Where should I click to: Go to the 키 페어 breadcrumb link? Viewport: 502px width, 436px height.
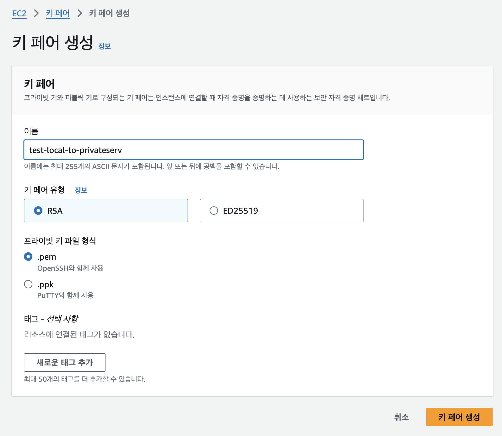[58, 13]
